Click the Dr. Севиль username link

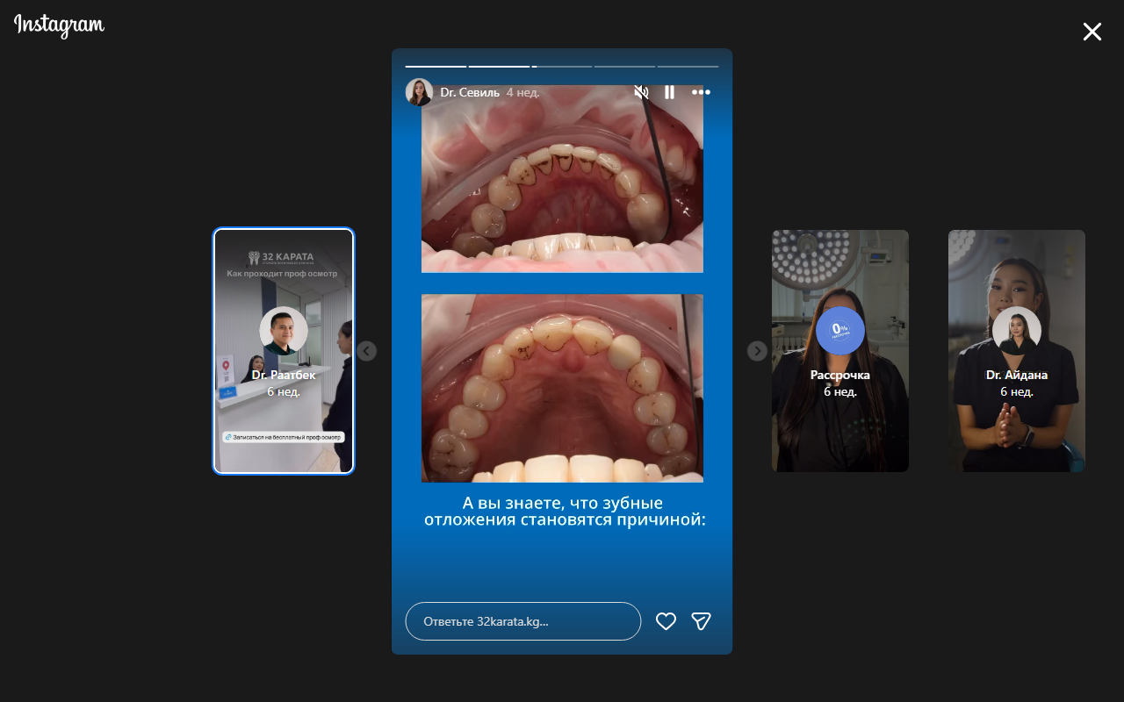click(x=470, y=92)
